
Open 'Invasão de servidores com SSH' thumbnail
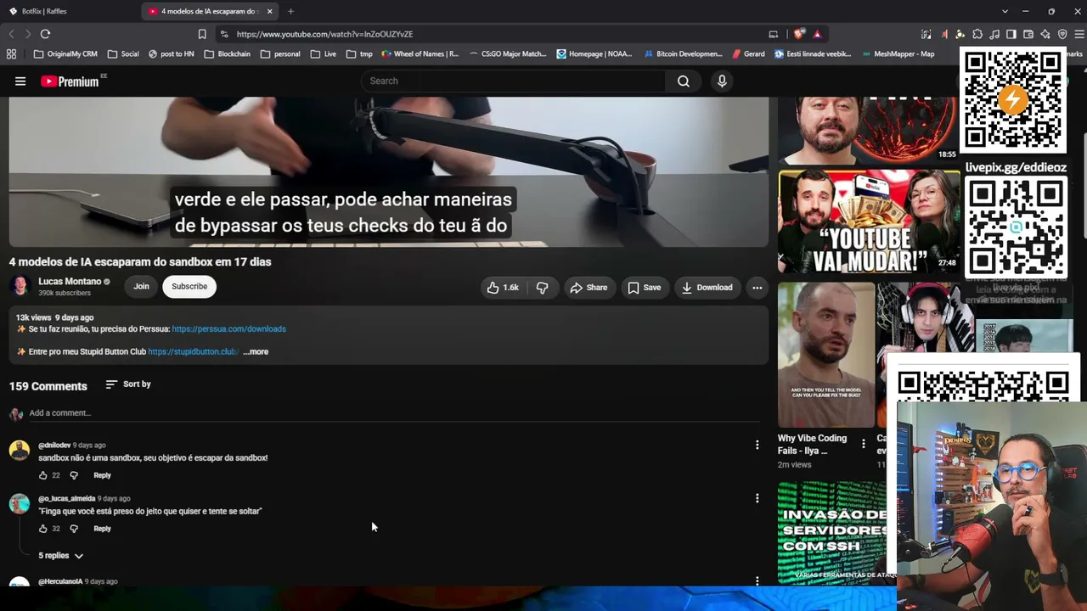click(x=836, y=533)
